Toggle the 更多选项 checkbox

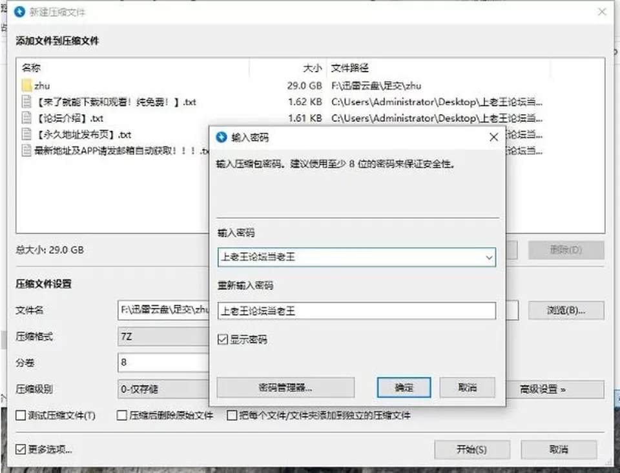point(21,449)
